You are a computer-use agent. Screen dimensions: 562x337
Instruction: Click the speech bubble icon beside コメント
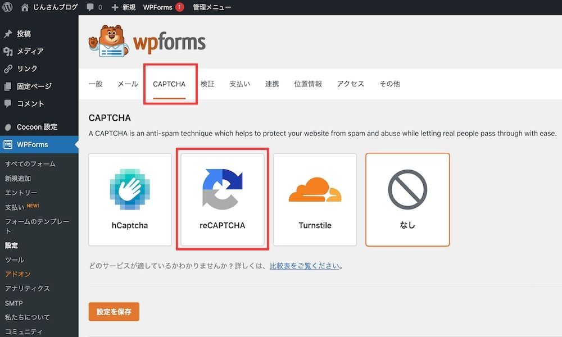pyautogui.click(x=8, y=104)
